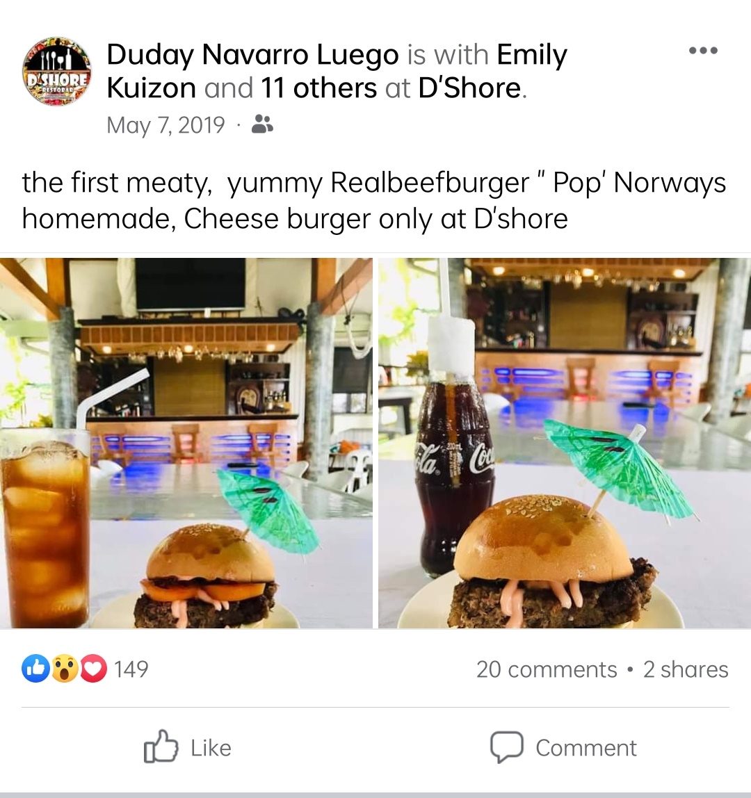View the 149 reactions list

131,669
